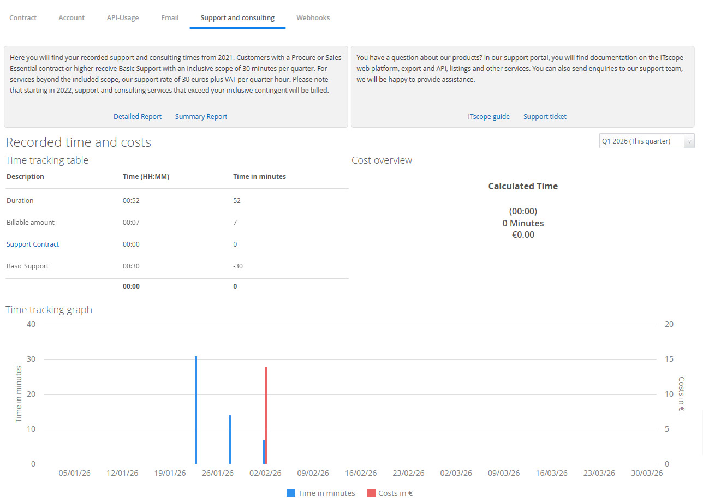Select Q1 2026 (This quarter) combo box

click(x=641, y=141)
